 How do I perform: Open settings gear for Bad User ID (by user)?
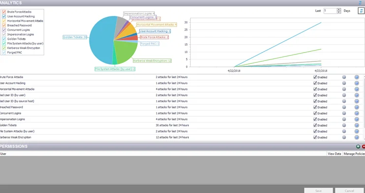coord(344,95)
